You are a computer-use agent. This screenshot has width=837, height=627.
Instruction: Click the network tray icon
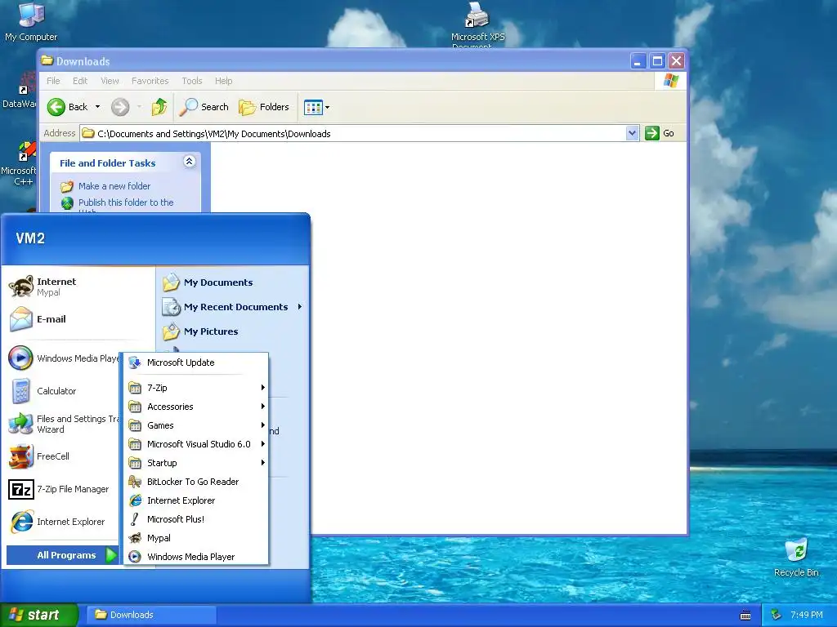tap(777, 616)
